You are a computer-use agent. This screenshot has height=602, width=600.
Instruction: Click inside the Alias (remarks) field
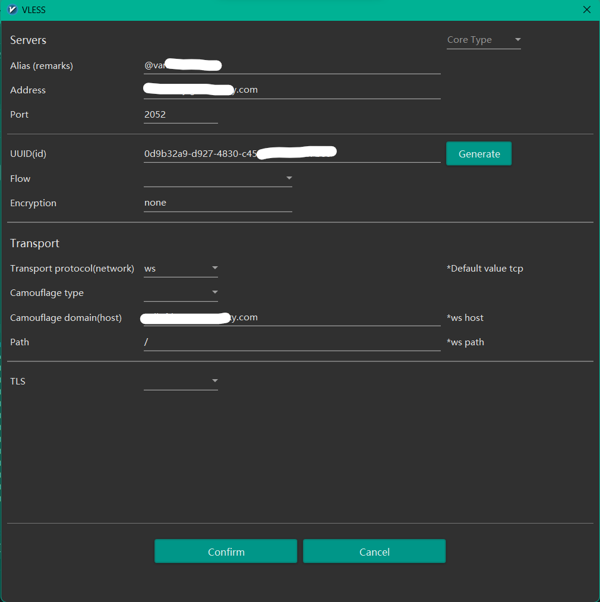[291, 65]
